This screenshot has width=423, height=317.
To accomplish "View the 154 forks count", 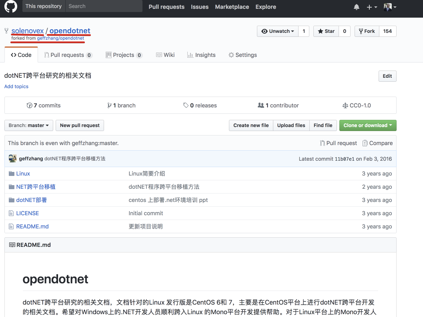I will [x=387, y=31].
